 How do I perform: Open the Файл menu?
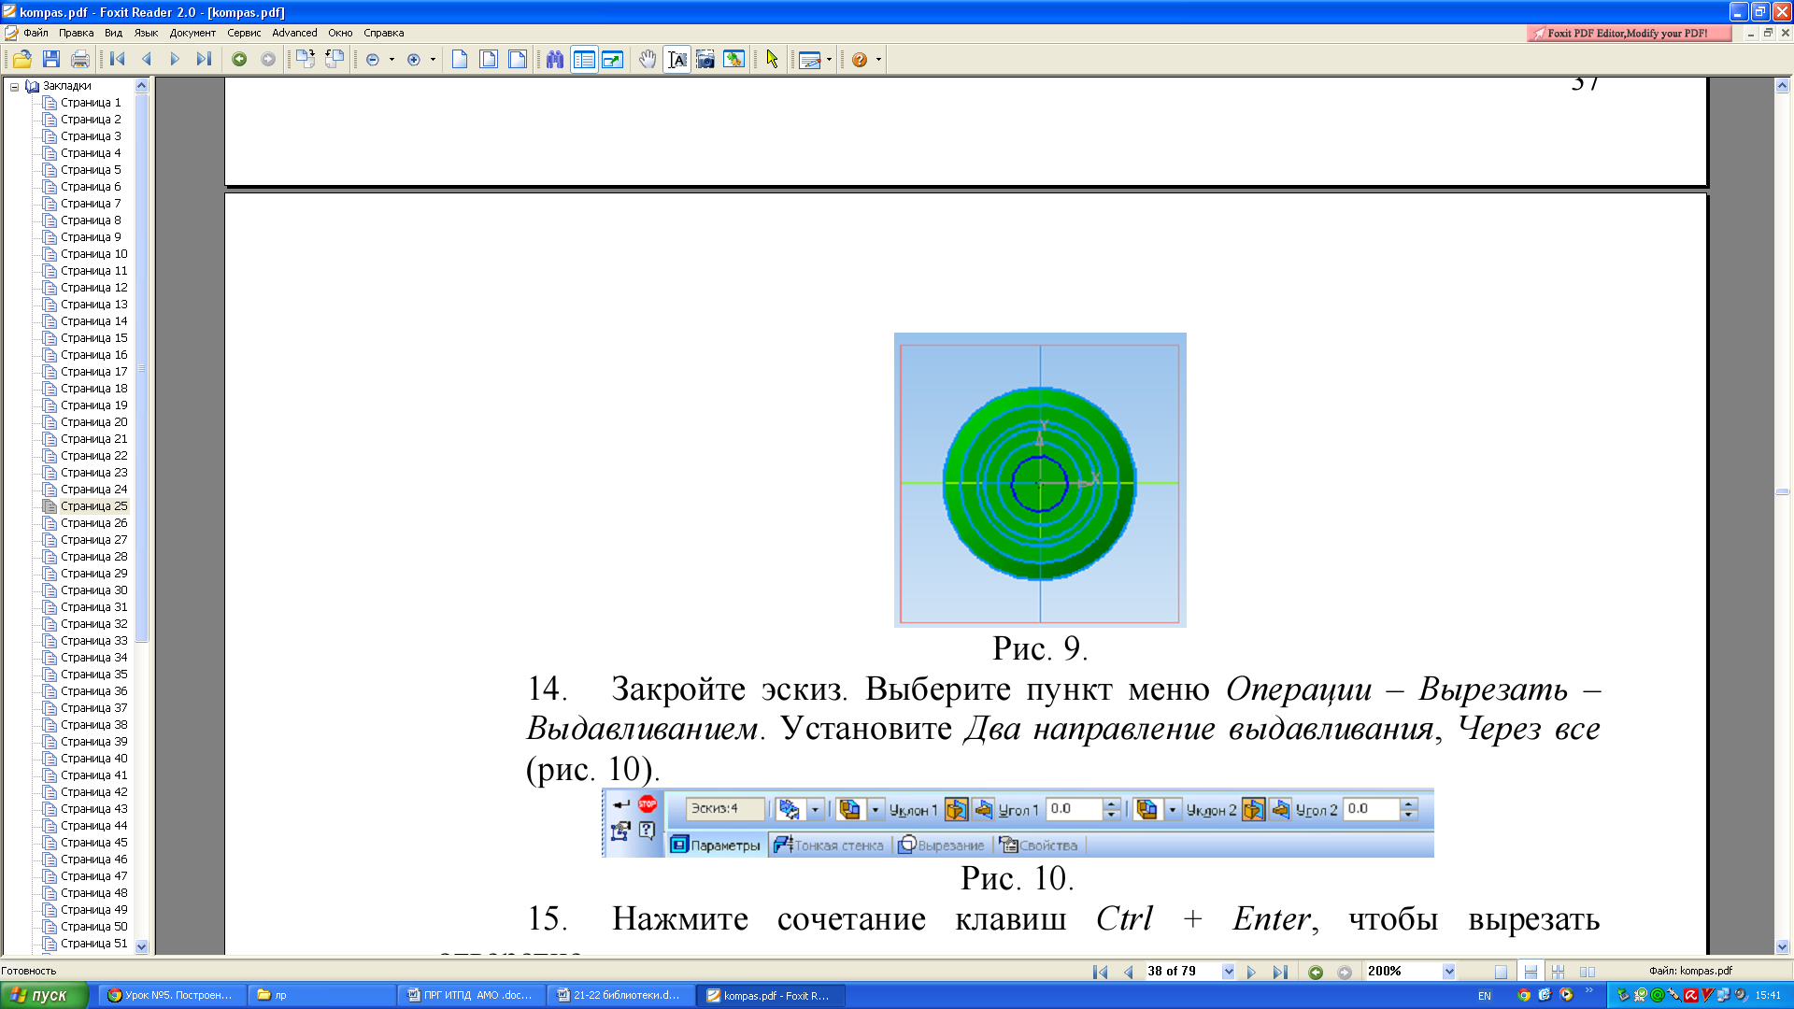pos(36,33)
